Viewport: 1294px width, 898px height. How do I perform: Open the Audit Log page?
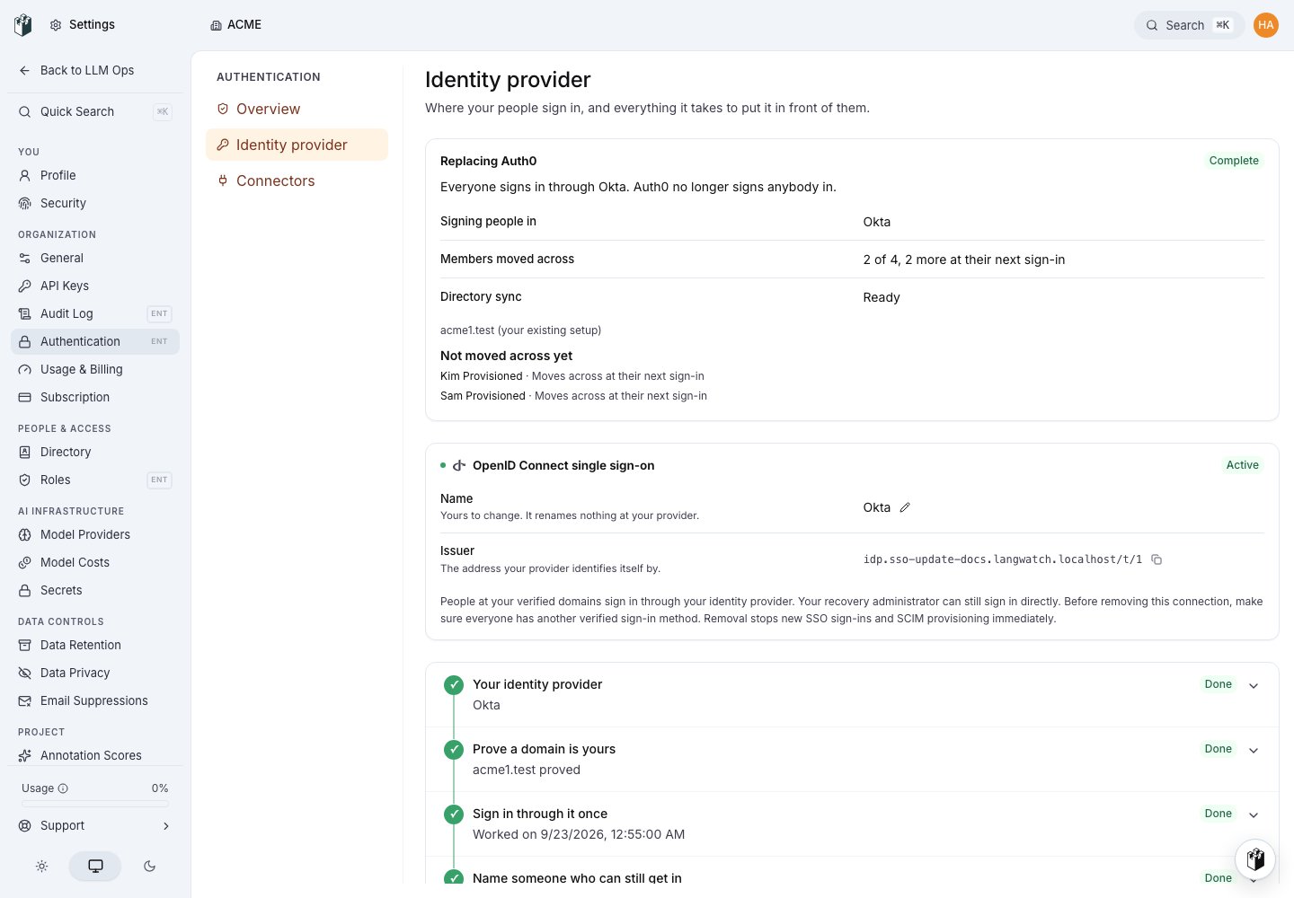(95, 313)
